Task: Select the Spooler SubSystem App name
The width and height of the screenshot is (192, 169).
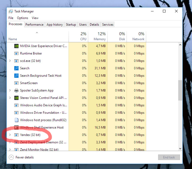Action: [x=37, y=90]
